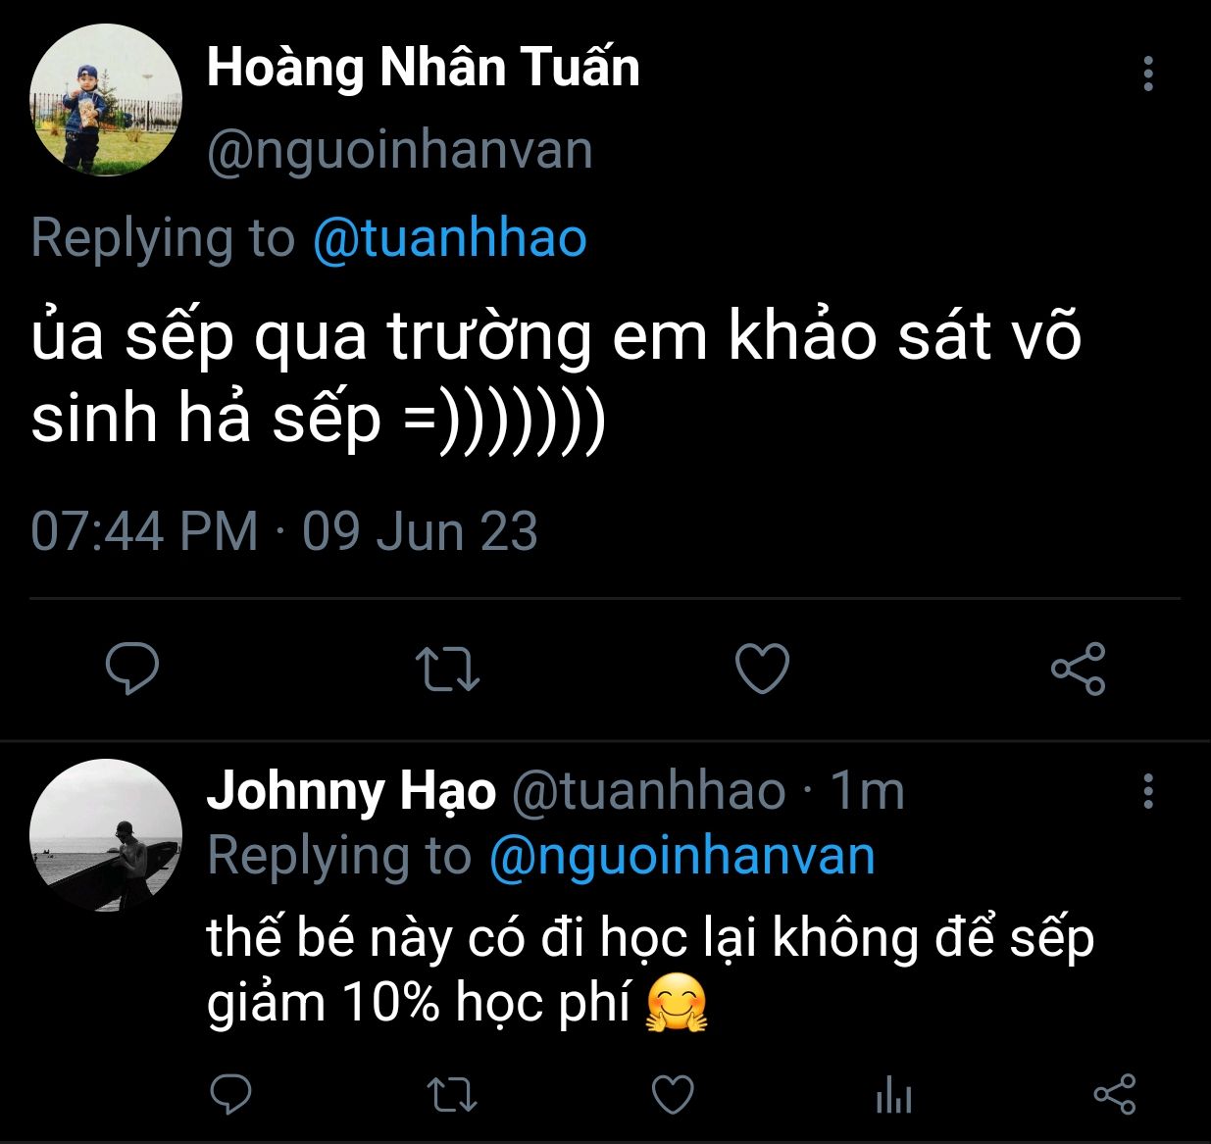Open more options on Hoàng Nhân Tuấn's tweet
Image resolution: width=1211 pixels, height=1144 pixels.
point(1148,74)
